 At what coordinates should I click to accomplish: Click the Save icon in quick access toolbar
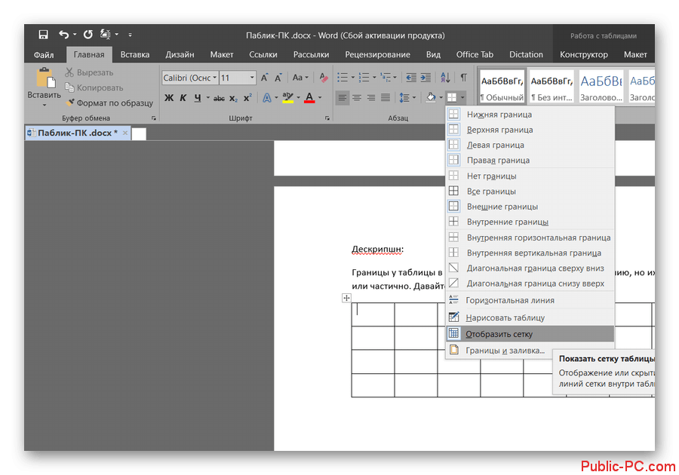pyautogui.click(x=43, y=35)
